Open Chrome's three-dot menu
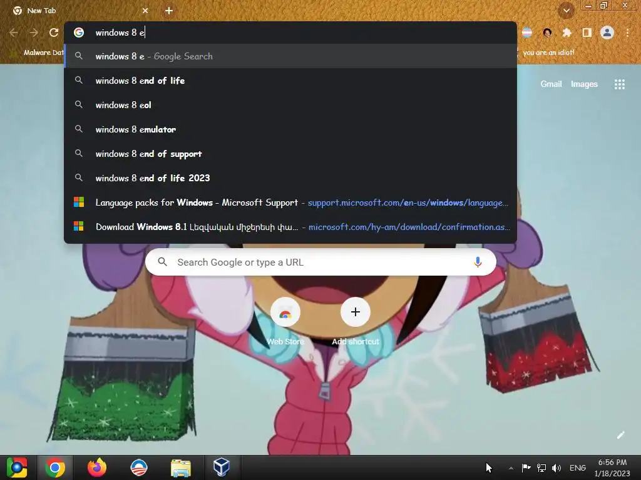Viewport: 641px width, 480px height. click(x=627, y=32)
